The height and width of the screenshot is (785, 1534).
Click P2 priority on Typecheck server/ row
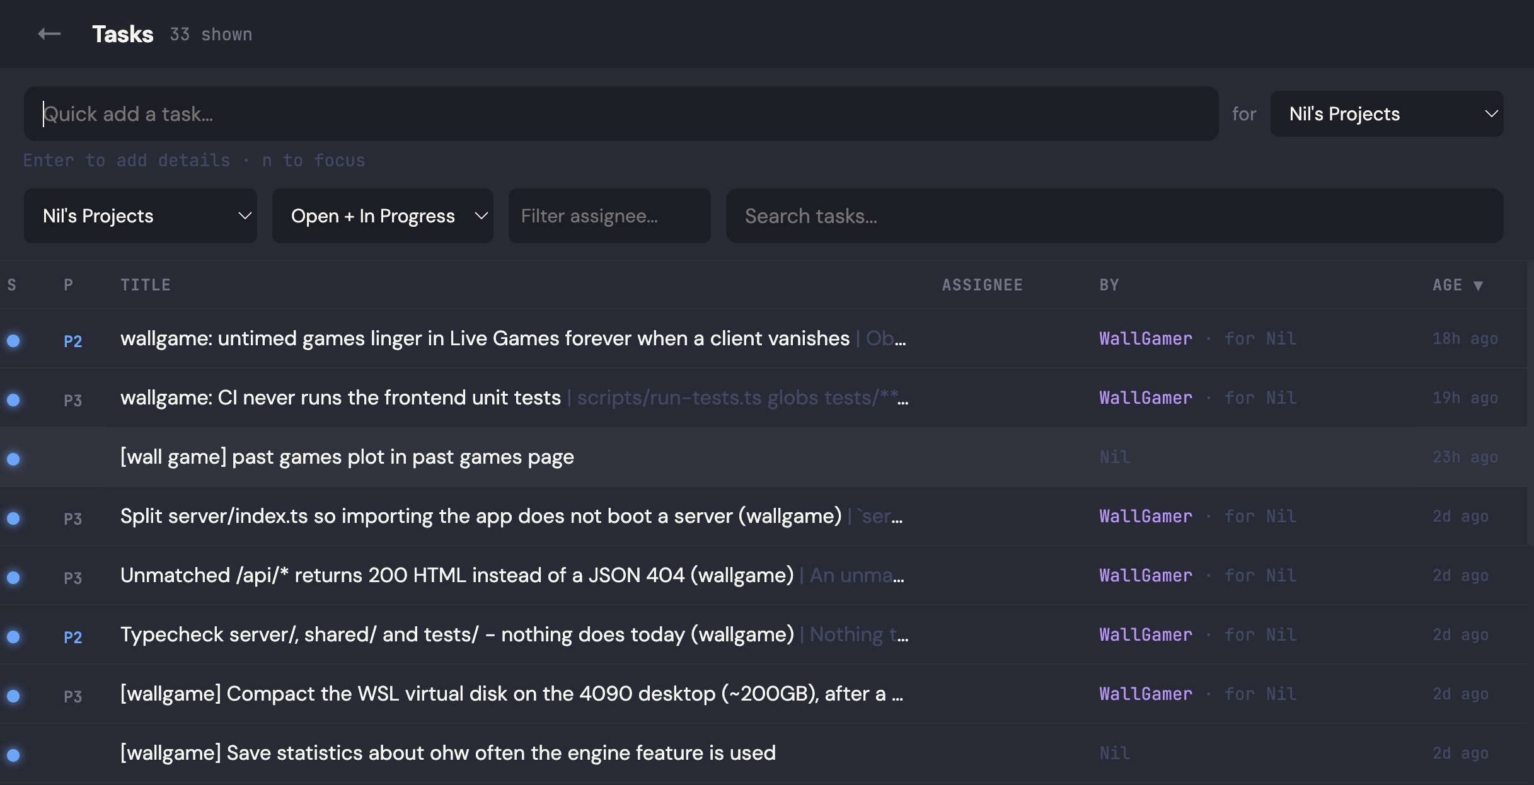point(73,638)
